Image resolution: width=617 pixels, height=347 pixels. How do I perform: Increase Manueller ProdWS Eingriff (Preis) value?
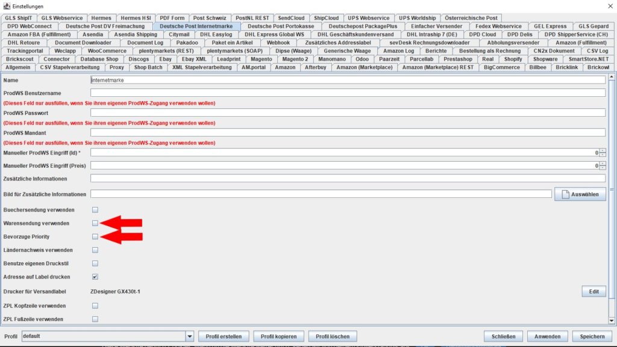pos(603,164)
